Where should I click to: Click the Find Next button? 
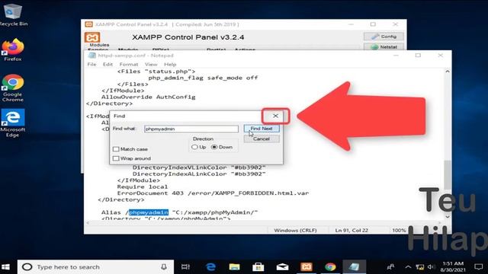(262, 129)
